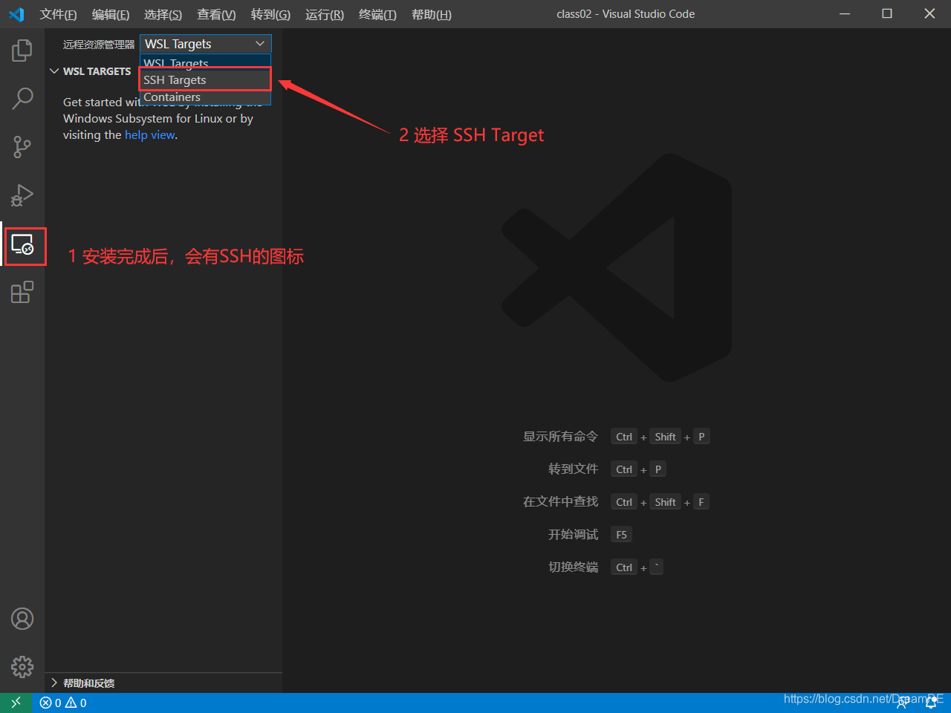Image resolution: width=951 pixels, height=713 pixels.
Task: Open the 终端(T) menu
Action: [x=377, y=14]
